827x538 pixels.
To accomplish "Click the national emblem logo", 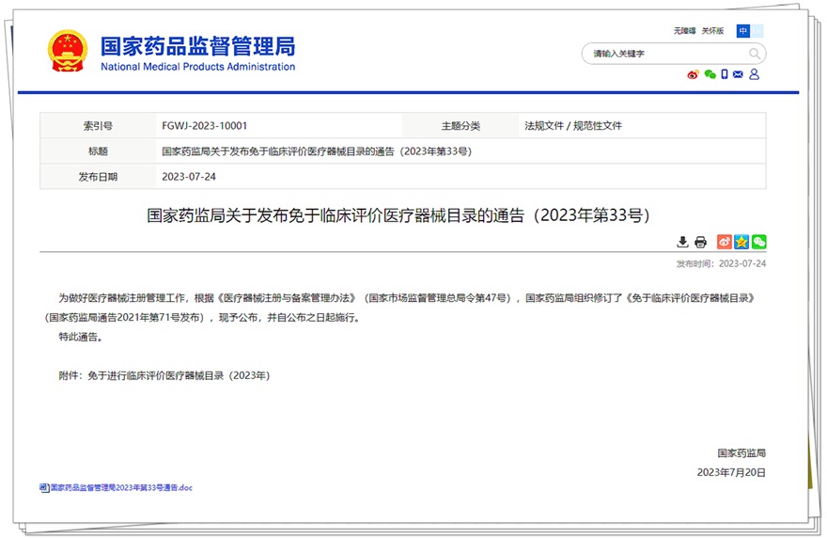I will (67, 51).
